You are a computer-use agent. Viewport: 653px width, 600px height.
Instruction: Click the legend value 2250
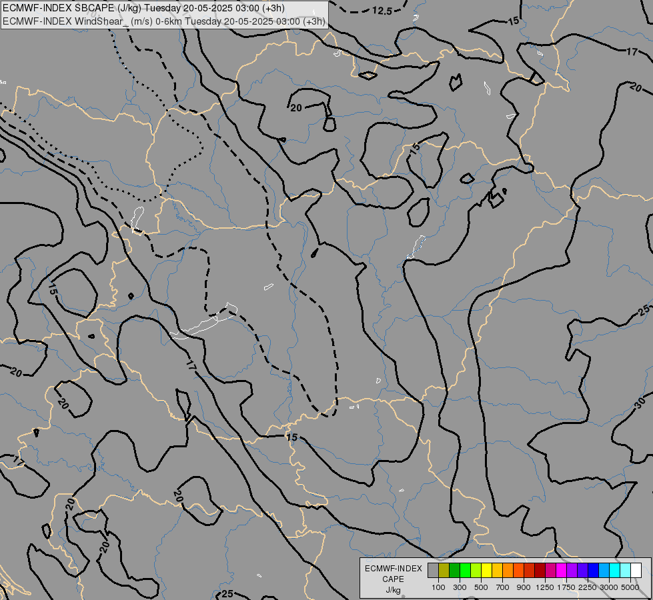pos(588,587)
